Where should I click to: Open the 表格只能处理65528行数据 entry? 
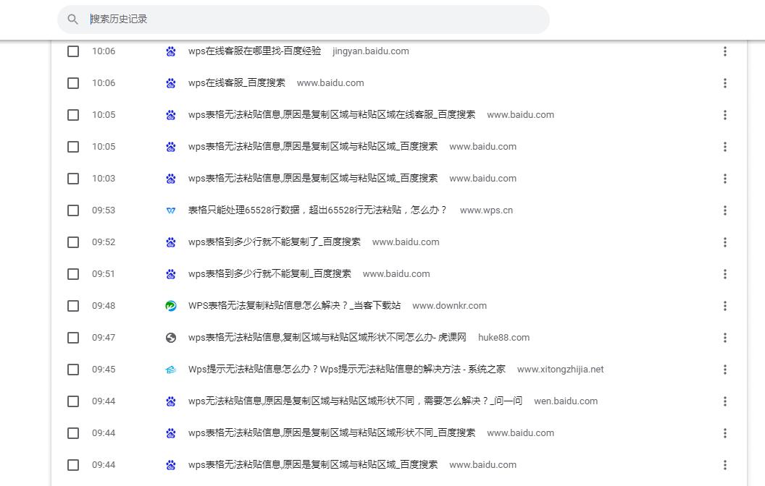(319, 210)
